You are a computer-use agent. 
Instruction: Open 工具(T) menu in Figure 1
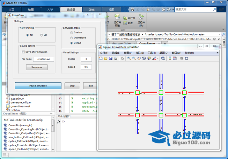click(152, 53)
